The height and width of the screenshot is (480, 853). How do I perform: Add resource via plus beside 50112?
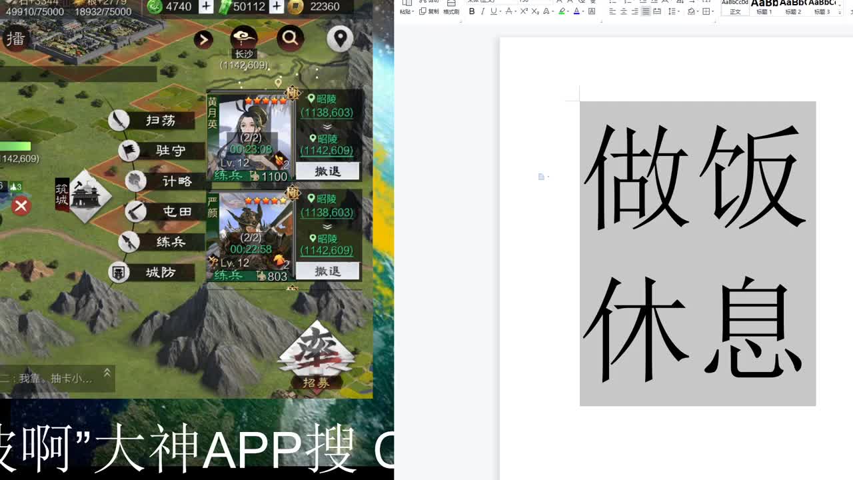click(x=276, y=7)
